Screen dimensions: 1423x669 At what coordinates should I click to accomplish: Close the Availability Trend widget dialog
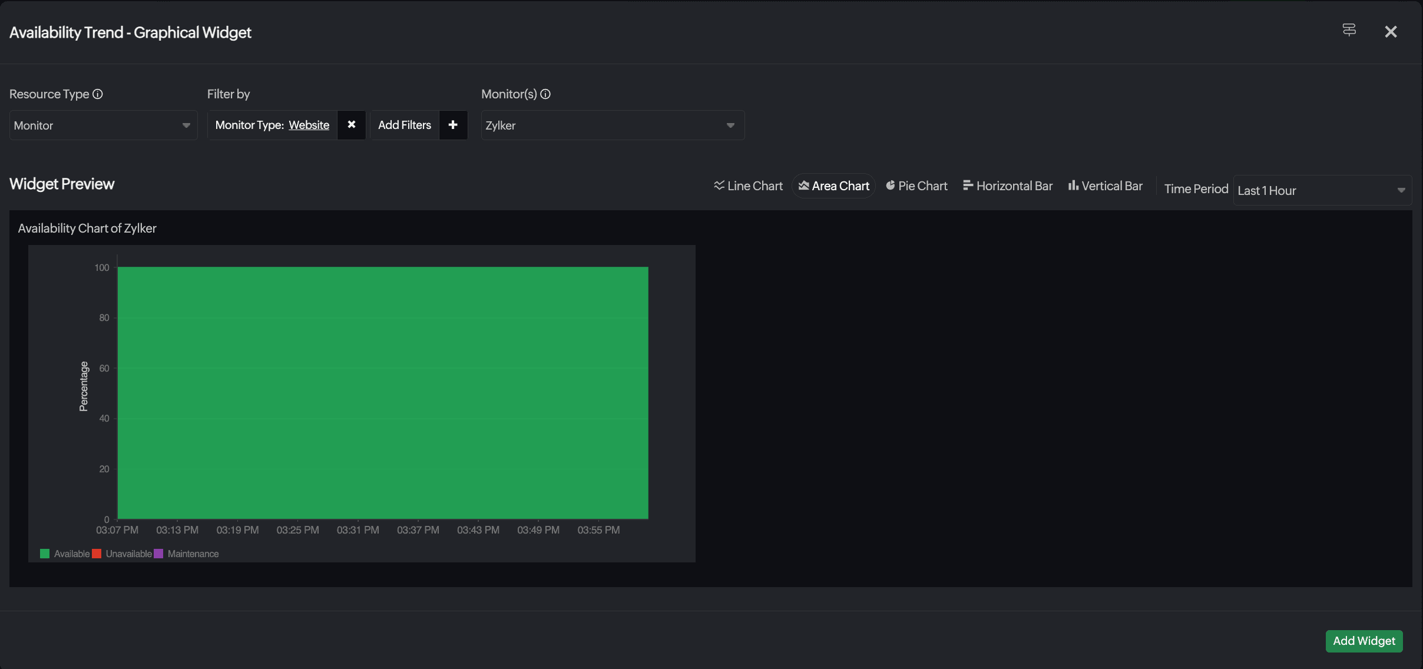(x=1391, y=32)
